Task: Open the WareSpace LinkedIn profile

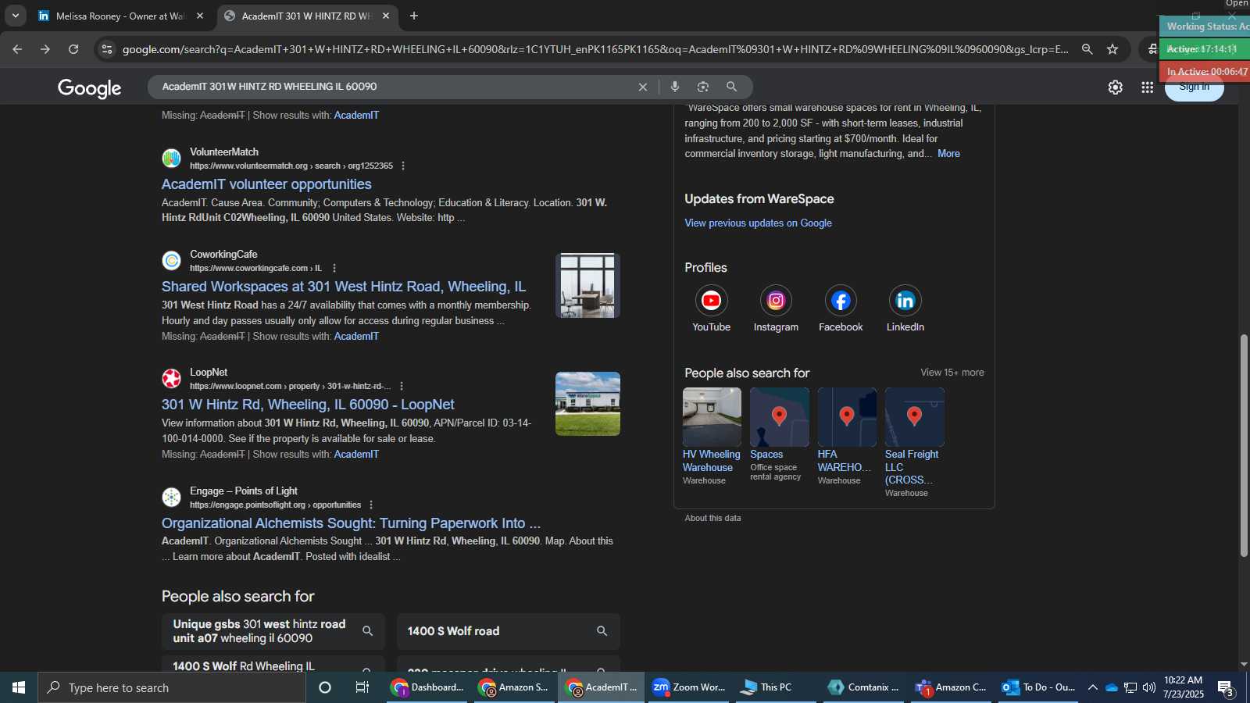Action: pos(905,309)
